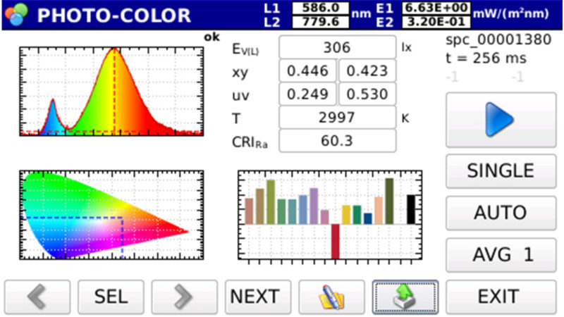Click the left arrow navigation button
Image resolution: width=564 pixels, height=317 pixels.
pos(37,297)
